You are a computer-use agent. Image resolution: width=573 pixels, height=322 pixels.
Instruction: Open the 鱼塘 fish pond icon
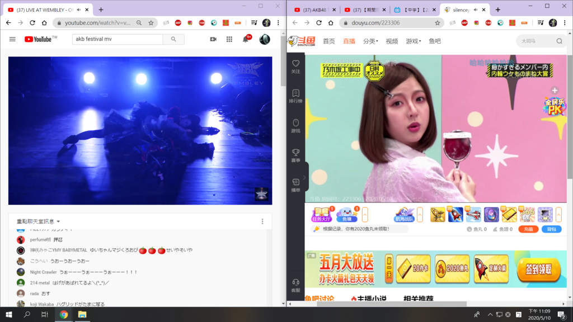point(347,214)
